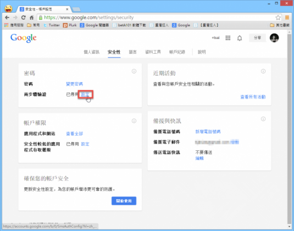The width and height of the screenshot is (294, 231).
Task: Open the Google apps grid icon
Action: click(228, 38)
